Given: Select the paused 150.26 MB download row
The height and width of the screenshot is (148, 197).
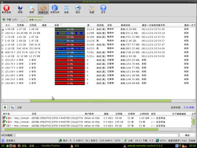Looking at the screenshot, I should pyautogui.click(x=98, y=60).
